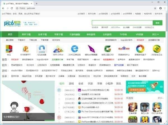Switch to the 游戏 list tab
The image size is (168, 125).
click(x=71, y=83)
